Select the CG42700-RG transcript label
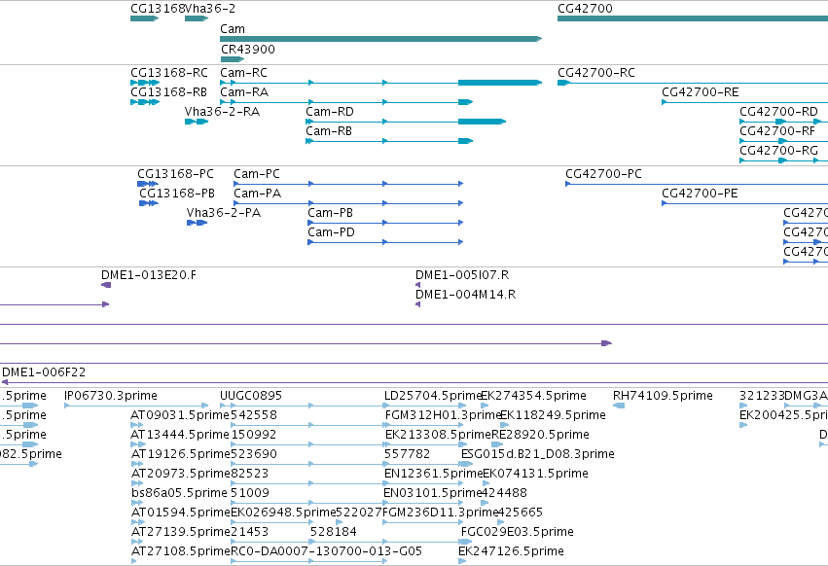The image size is (828, 566). click(x=778, y=151)
